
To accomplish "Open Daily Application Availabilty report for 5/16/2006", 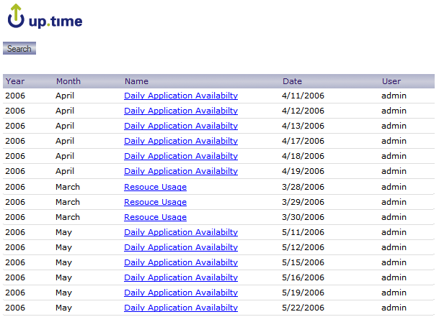I will point(181,277).
